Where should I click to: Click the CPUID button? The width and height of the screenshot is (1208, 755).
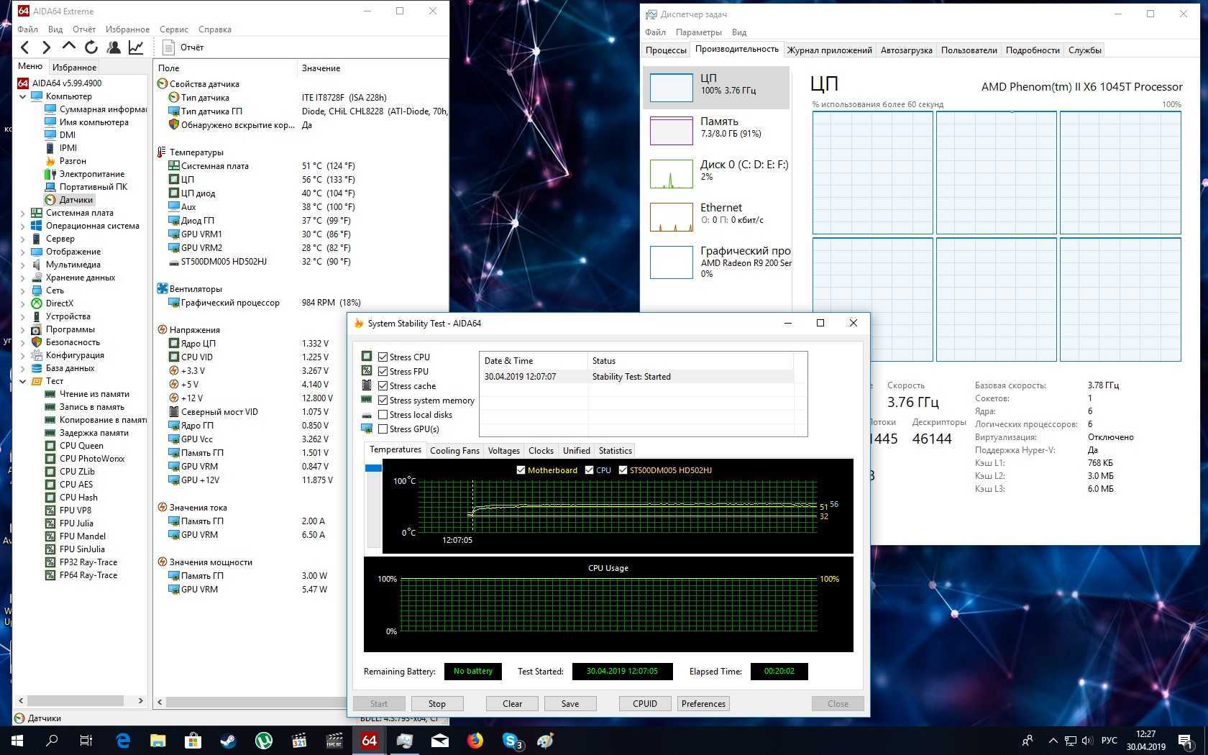click(644, 704)
